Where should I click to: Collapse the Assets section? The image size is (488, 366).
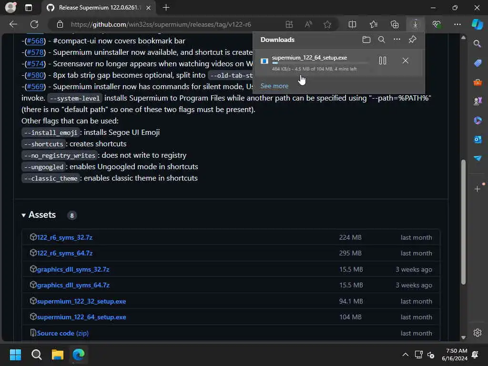[39, 215]
